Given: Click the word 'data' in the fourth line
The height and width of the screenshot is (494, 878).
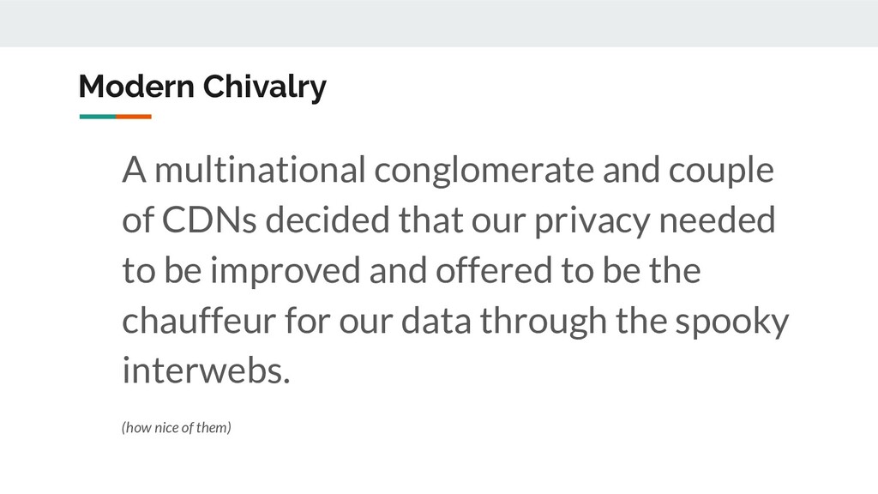Looking at the screenshot, I should 436,321.
